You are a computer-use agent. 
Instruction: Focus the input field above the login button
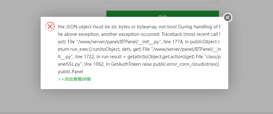click(162, 1)
